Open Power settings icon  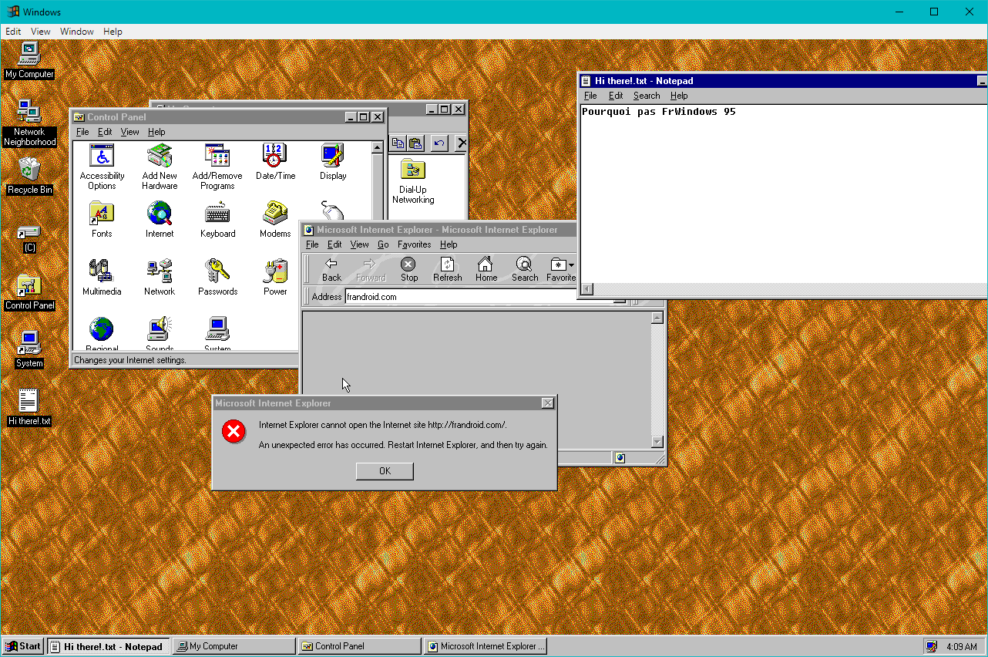coord(275,278)
